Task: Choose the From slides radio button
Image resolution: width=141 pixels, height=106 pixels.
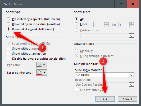Action: 76,24
